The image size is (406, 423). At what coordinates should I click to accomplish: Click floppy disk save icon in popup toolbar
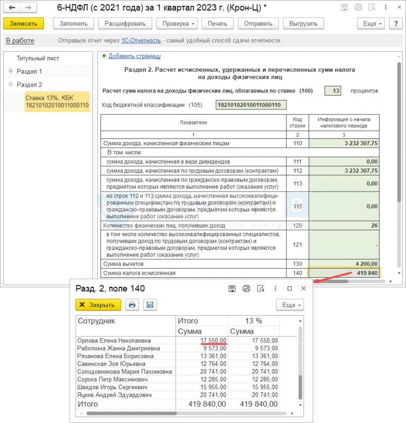[x=149, y=305]
